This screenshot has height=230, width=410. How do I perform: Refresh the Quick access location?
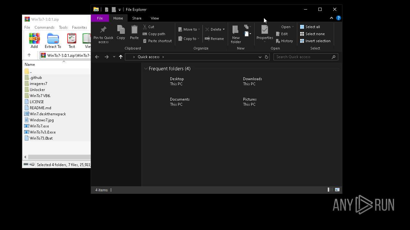pos(266,57)
